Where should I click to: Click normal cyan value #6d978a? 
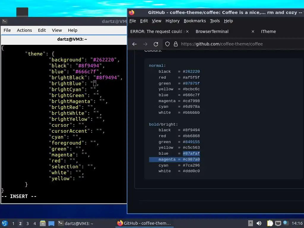tap(191, 107)
